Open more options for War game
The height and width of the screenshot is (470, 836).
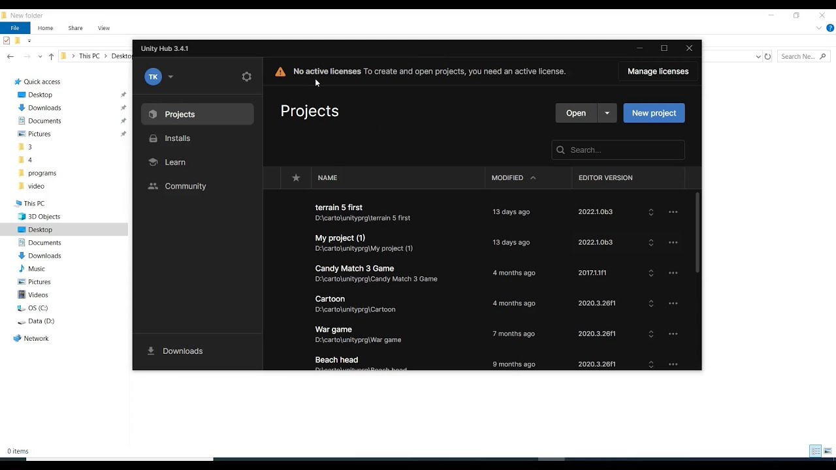click(x=673, y=334)
